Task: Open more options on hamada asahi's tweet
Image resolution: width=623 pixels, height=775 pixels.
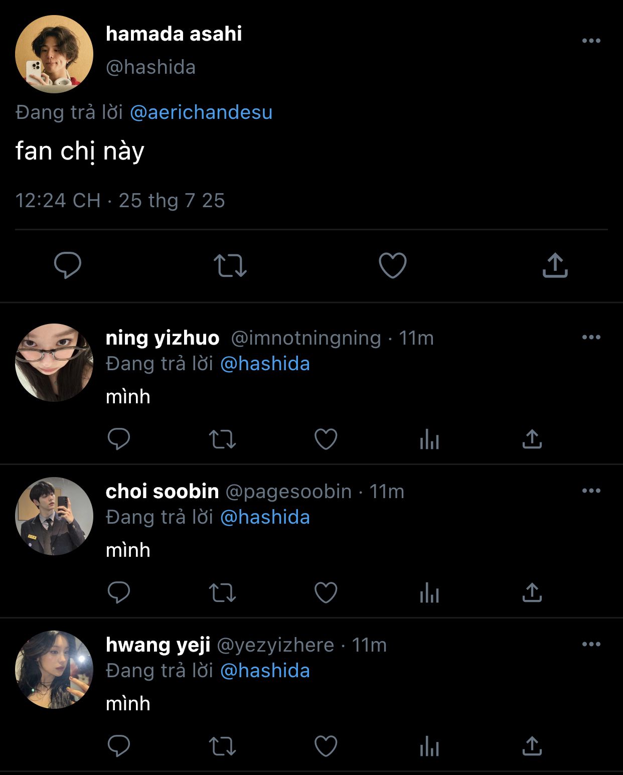Action: (x=591, y=41)
